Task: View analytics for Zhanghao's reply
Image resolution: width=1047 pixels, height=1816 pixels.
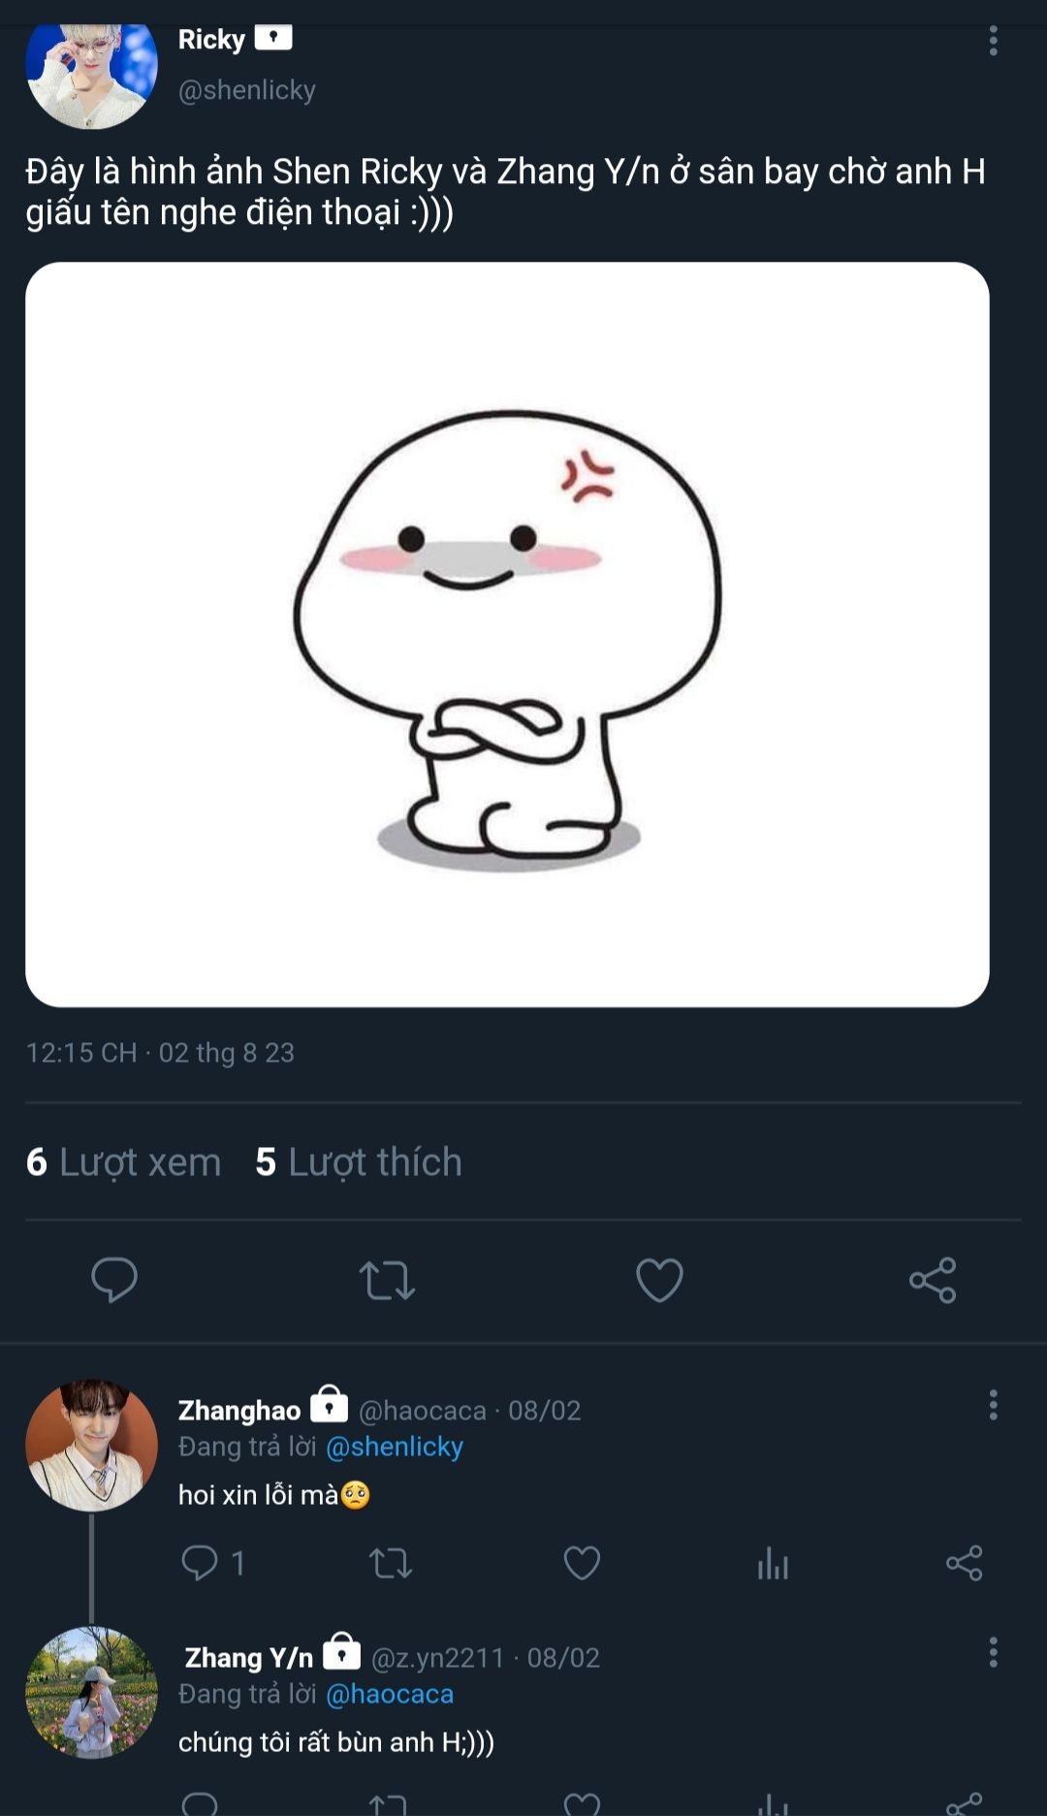Action: (773, 1563)
